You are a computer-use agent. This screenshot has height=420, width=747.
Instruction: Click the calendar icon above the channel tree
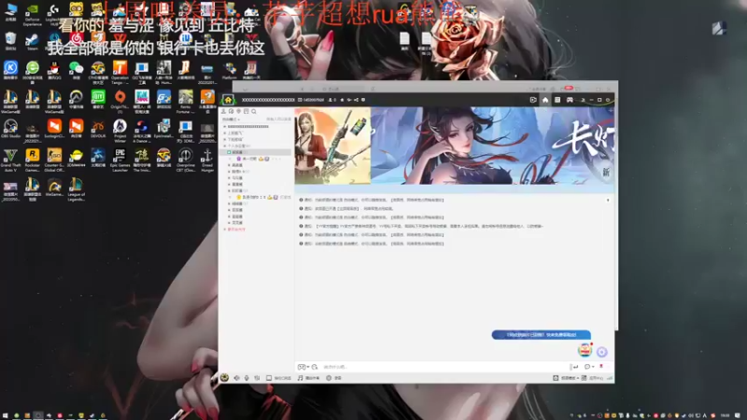coord(247,111)
